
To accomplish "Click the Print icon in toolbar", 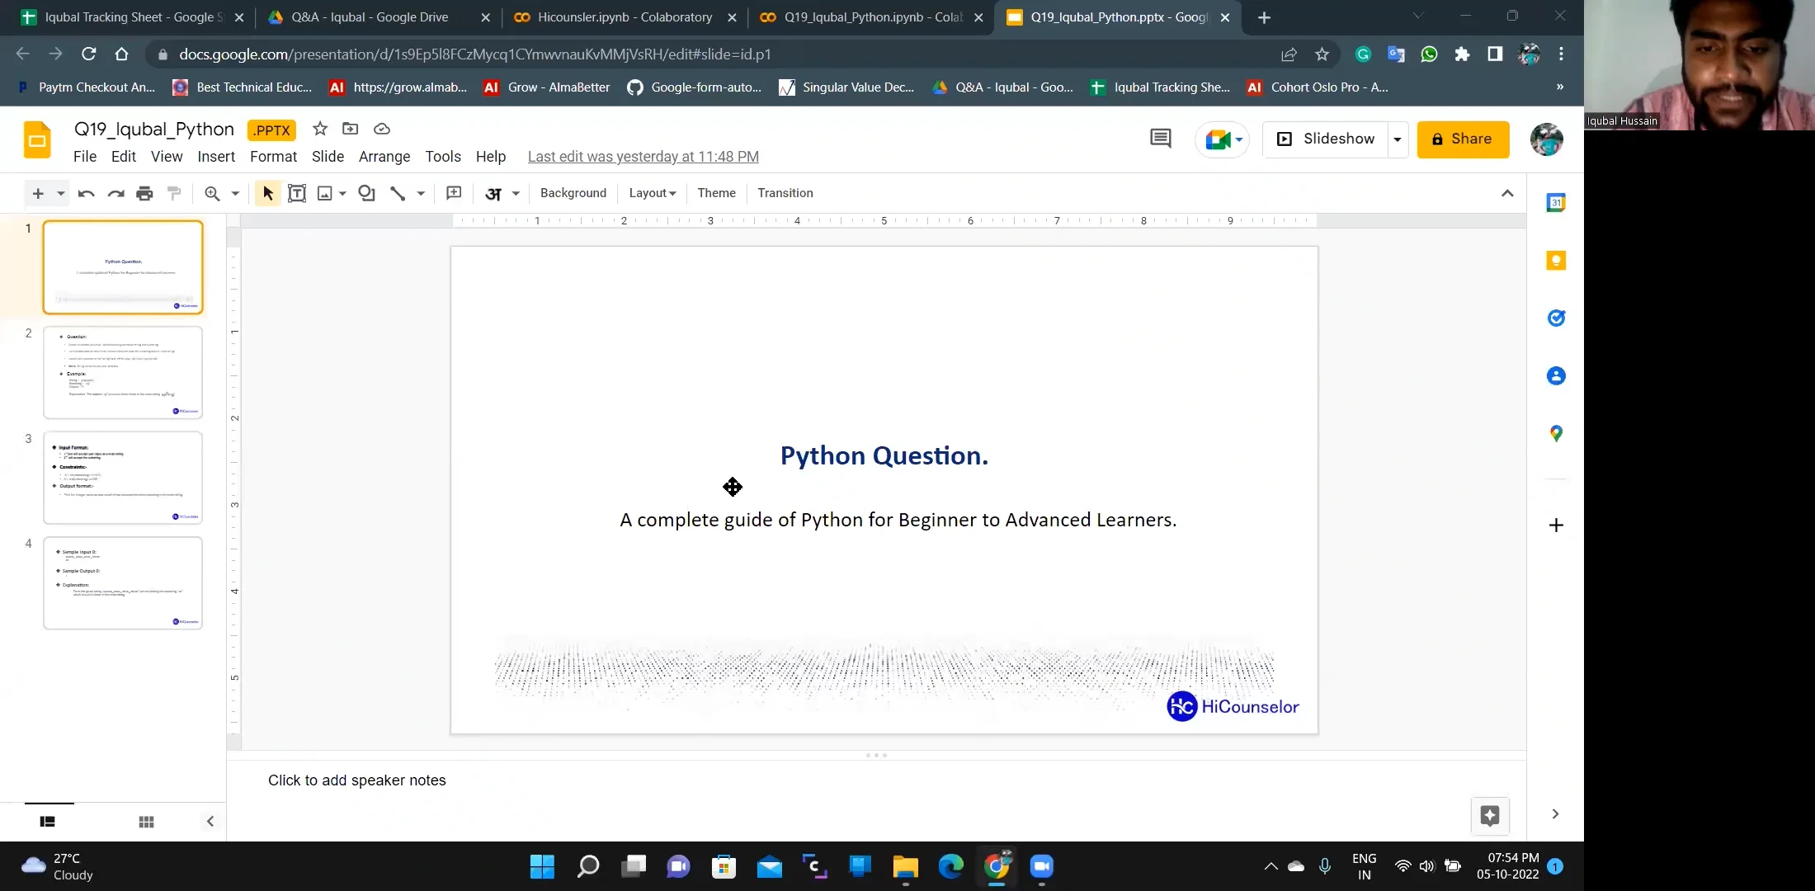I will point(144,193).
